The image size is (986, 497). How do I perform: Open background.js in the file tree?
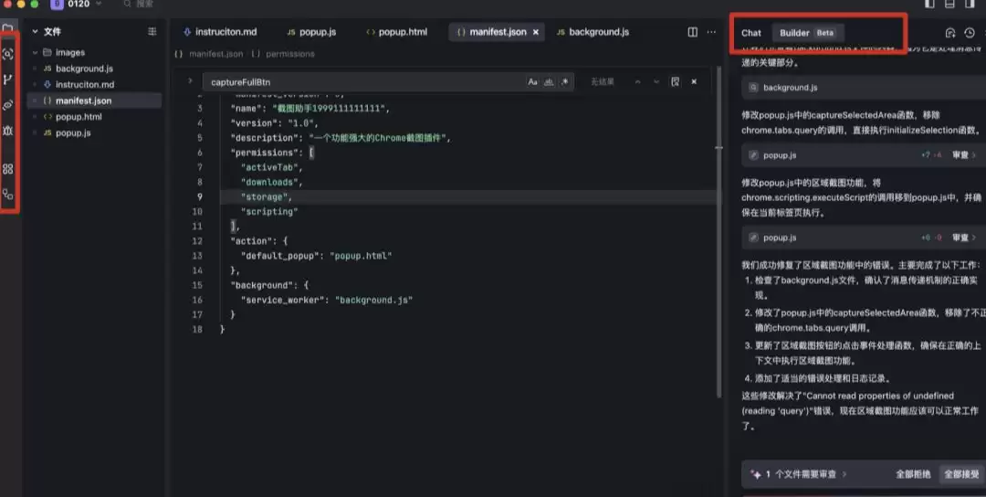tap(84, 69)
